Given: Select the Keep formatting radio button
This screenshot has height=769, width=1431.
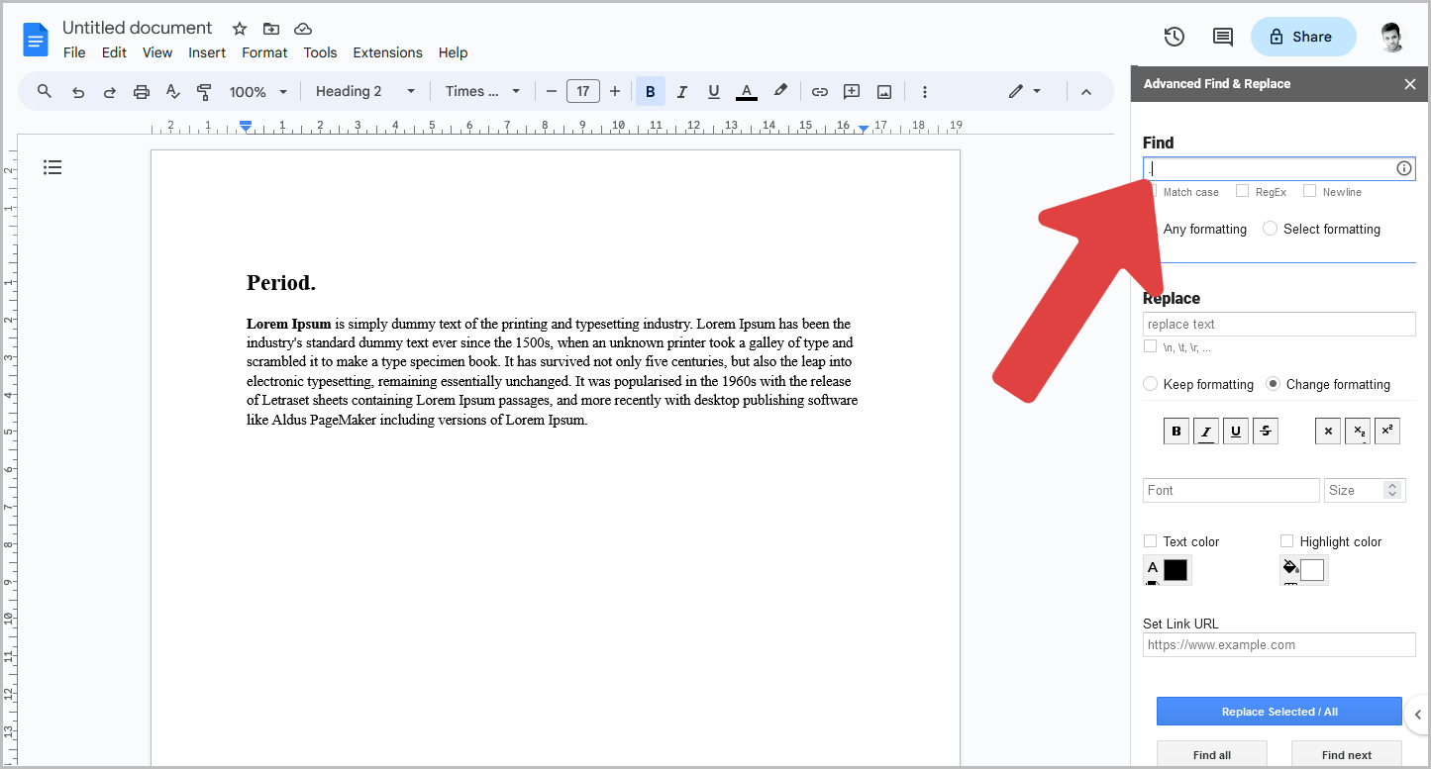Looking at the screenshot, I should pos(1150,384).
